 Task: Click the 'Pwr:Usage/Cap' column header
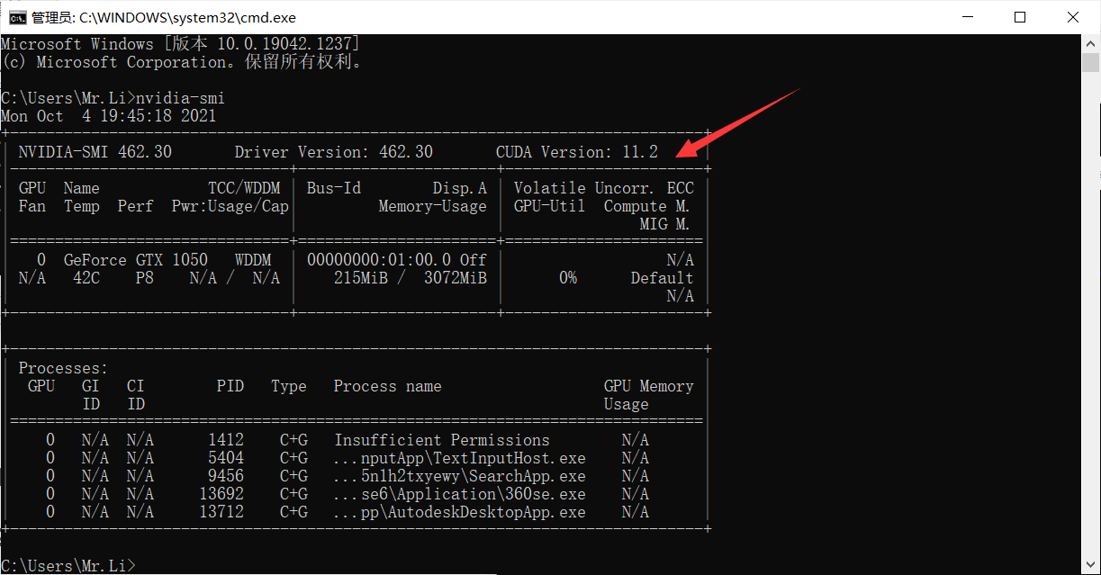230,206
